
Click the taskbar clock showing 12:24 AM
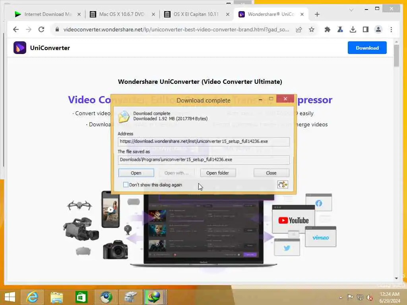(390, 297)
